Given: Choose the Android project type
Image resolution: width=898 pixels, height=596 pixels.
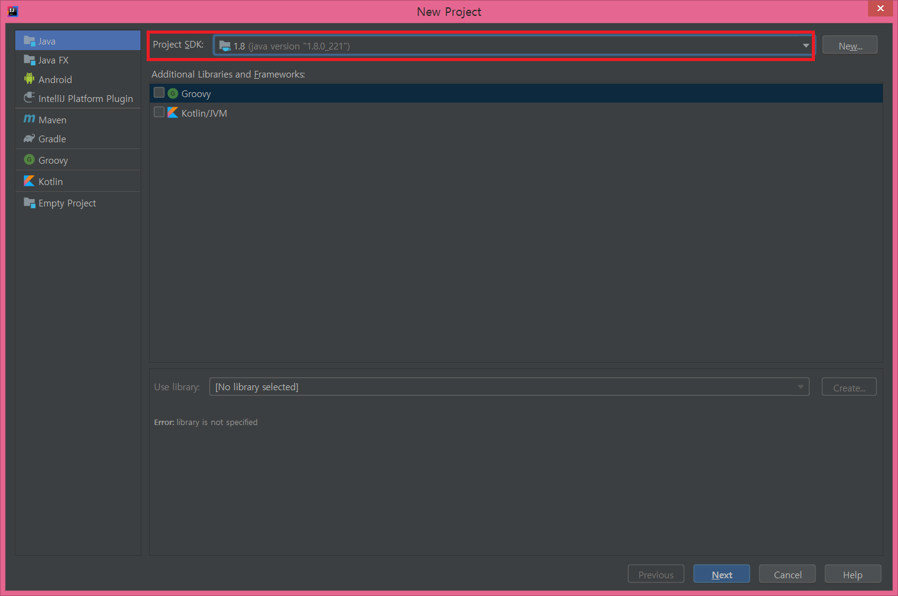Looking at the screenshot, I should click(78, 79).
